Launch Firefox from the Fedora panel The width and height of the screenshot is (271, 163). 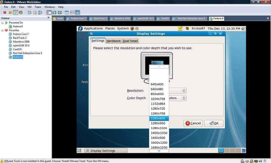pyautogui.click(x=132, y=29)
